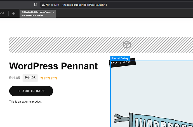
Task: Click the highlighted sale price ₱11.05
Action: pos(30,78)
